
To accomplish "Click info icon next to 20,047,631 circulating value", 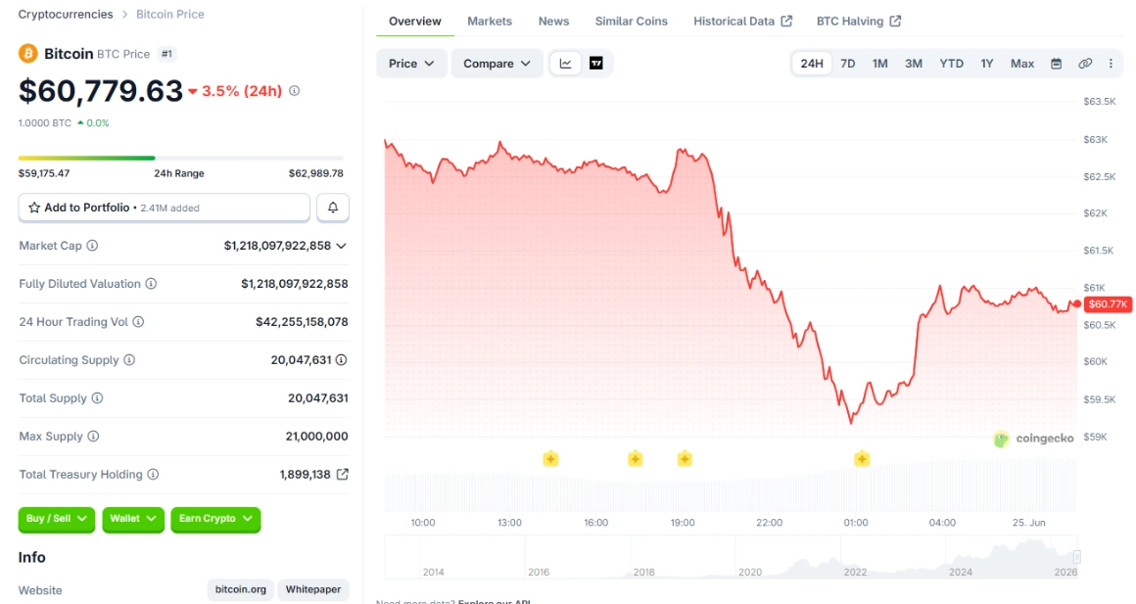I will click(x=341, y=360).
